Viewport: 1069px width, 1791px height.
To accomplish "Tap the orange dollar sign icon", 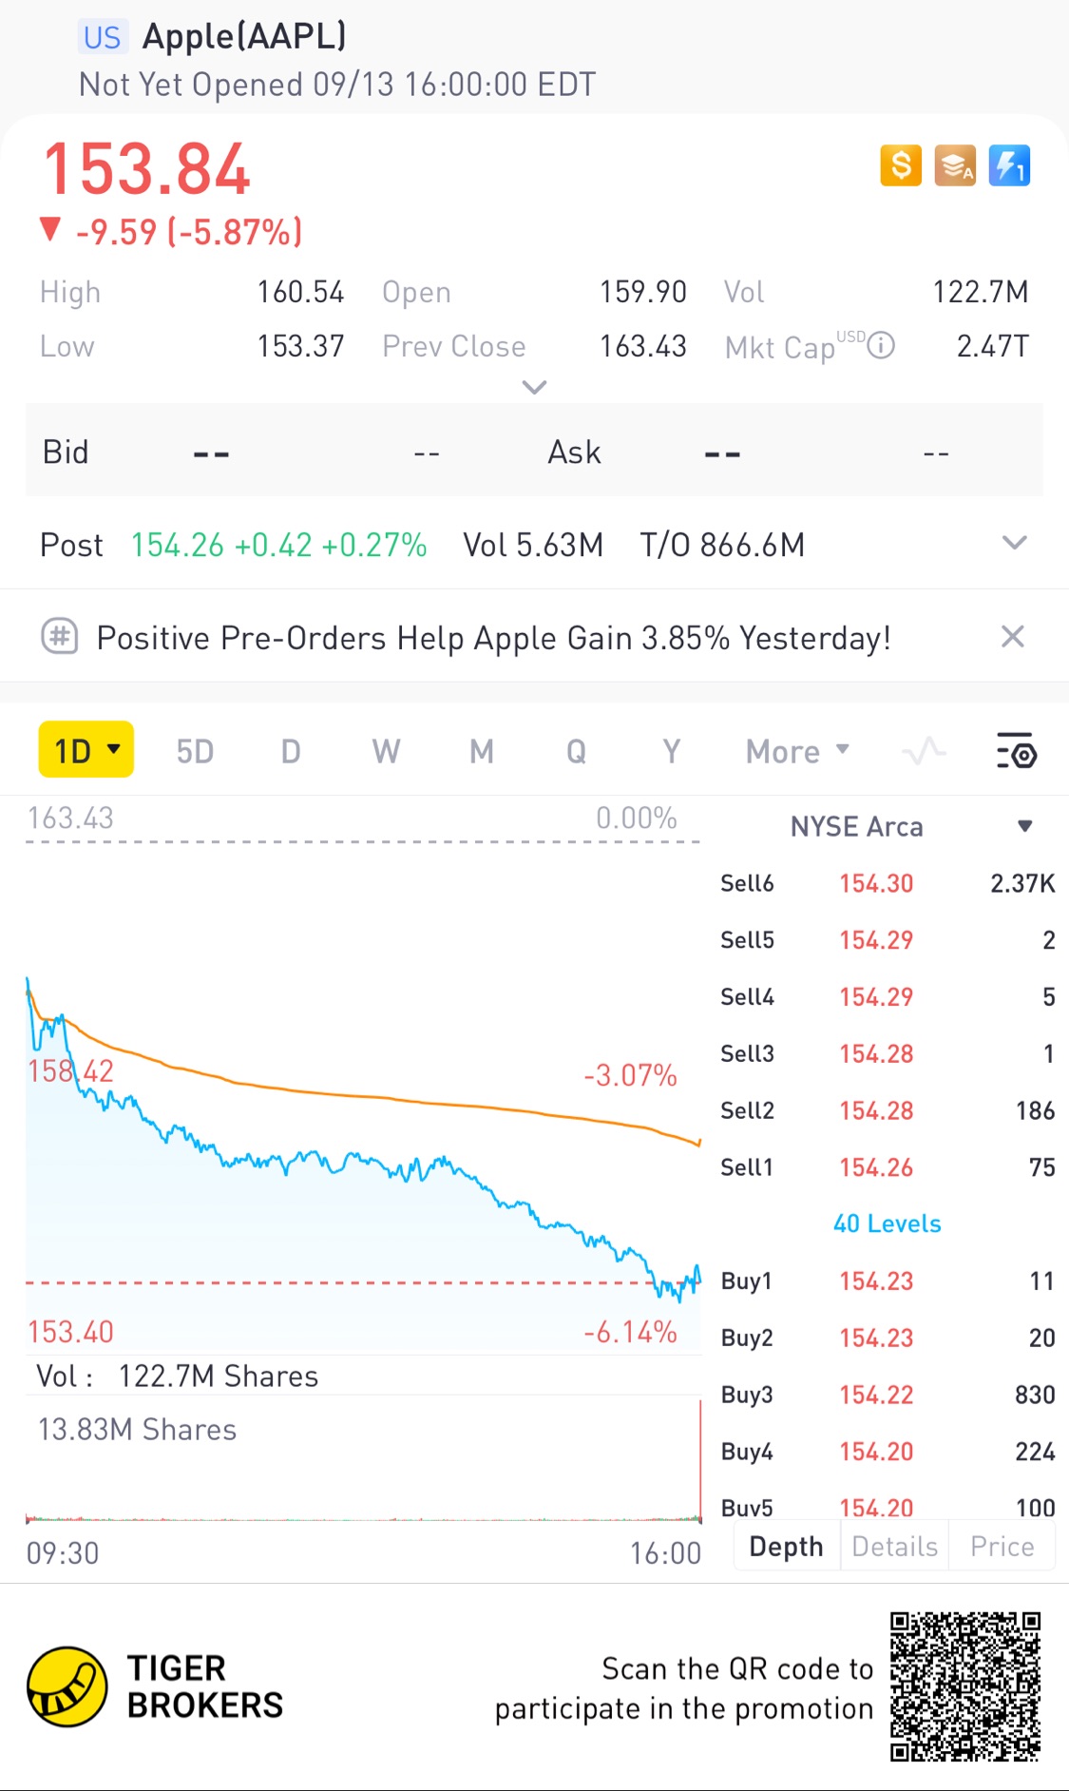I will click(x=900, y=165).
